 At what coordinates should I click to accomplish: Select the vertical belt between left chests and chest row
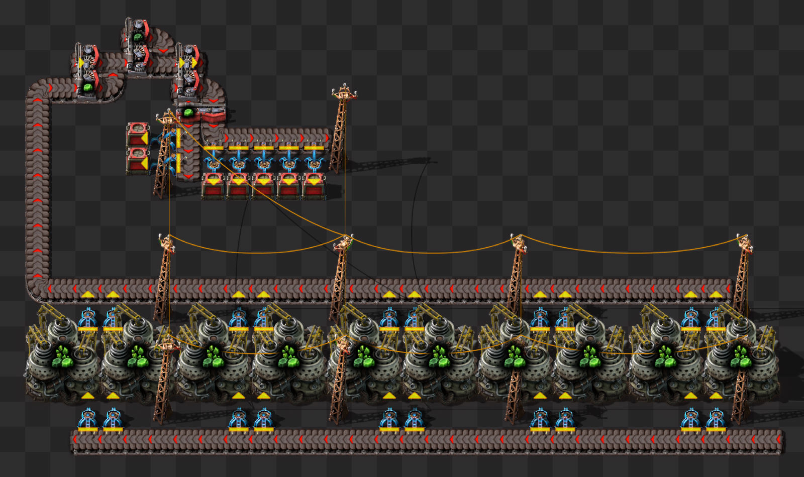click(188, 151)
